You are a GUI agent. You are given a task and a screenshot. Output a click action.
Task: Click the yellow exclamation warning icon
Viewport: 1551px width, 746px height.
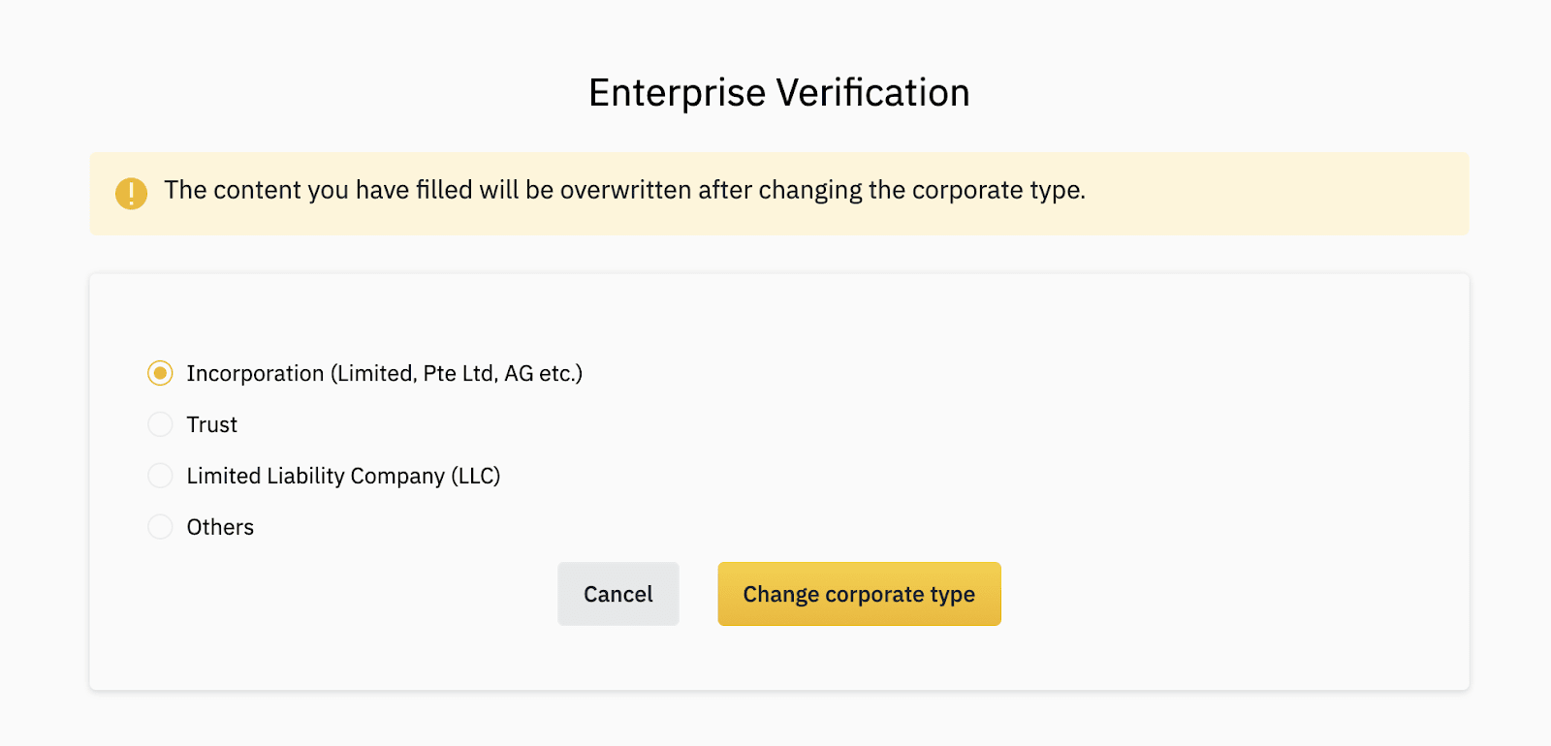pyautogui.click(x=131, y=193)
